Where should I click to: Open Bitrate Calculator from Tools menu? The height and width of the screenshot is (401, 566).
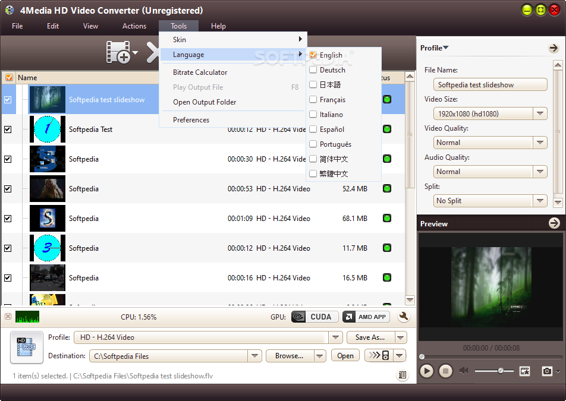pos(233,72)
